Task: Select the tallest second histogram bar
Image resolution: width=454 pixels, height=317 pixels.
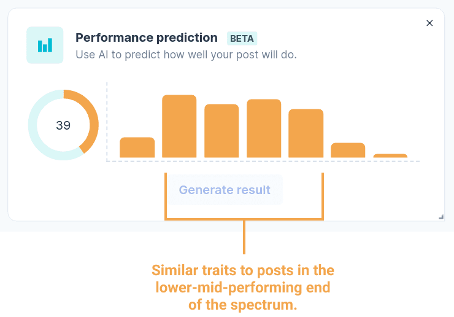Action: click(179, 127)
